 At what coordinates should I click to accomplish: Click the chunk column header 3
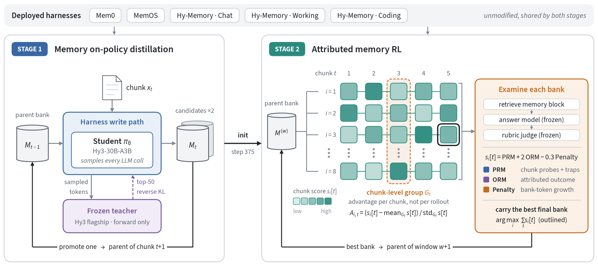[x=399, y=73]
